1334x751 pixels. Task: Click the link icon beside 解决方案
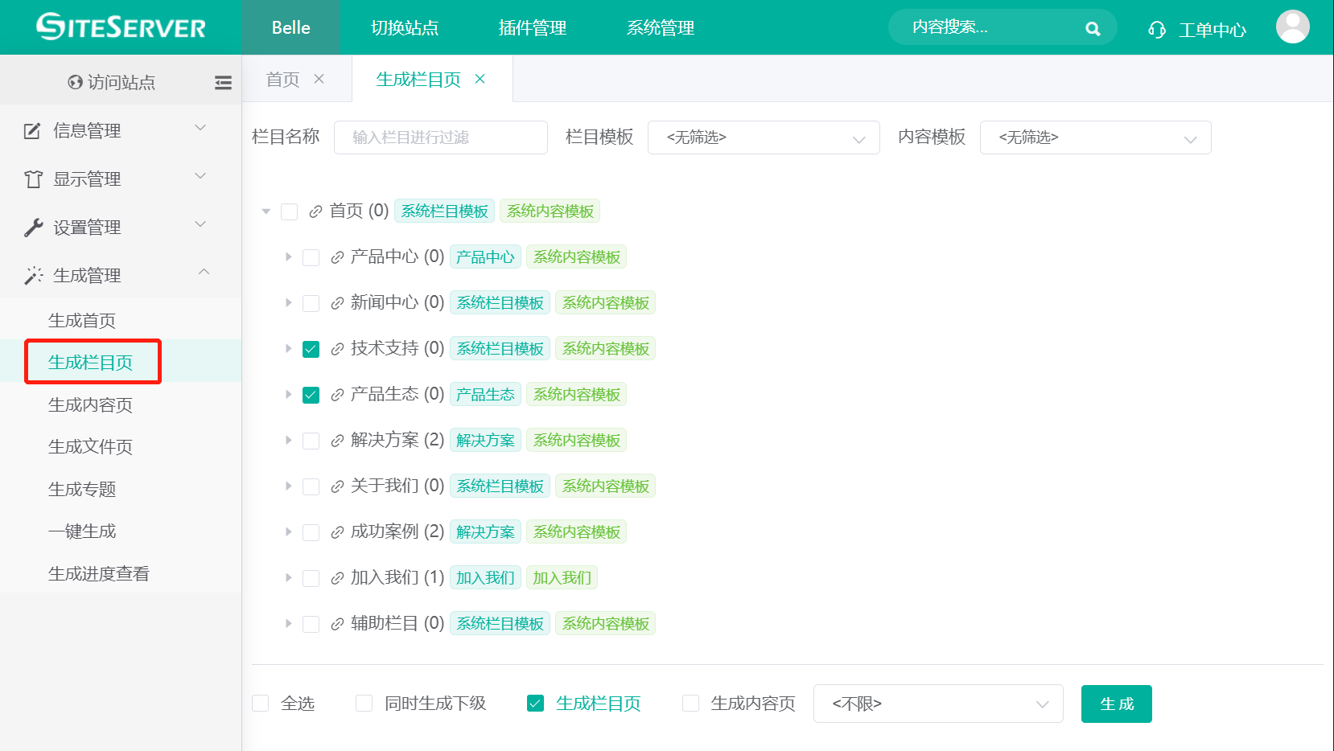[x=337, y=441]
